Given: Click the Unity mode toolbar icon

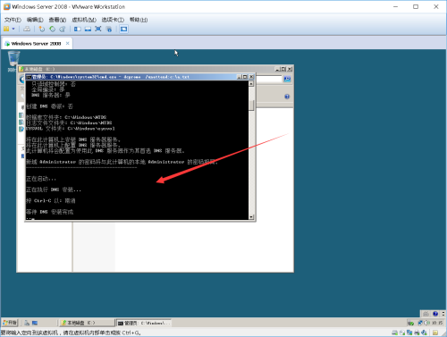Looking at the screenshot, I should tap(109, 29).
